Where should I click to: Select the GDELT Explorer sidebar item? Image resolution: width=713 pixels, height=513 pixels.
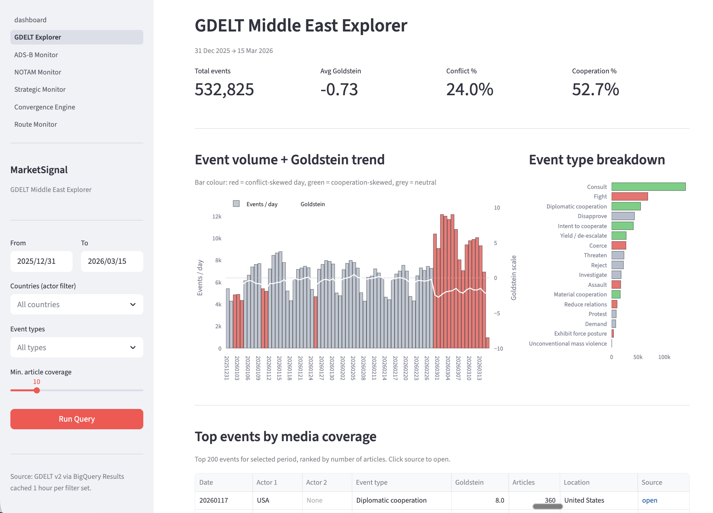click(x=37, y=37)
